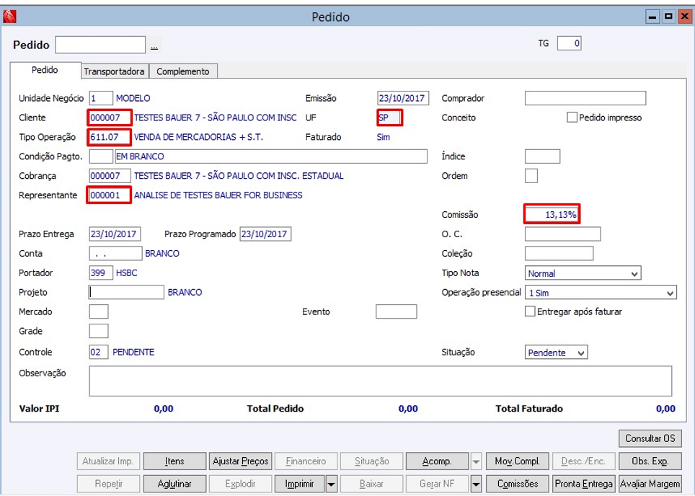
Task: Open the Tipo Nota dropdown
Action: (634, 273)
